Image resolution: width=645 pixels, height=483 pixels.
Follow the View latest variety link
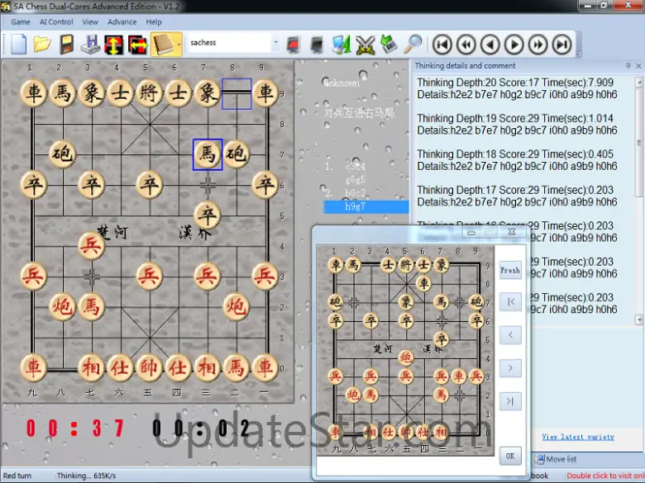[578, 437]
